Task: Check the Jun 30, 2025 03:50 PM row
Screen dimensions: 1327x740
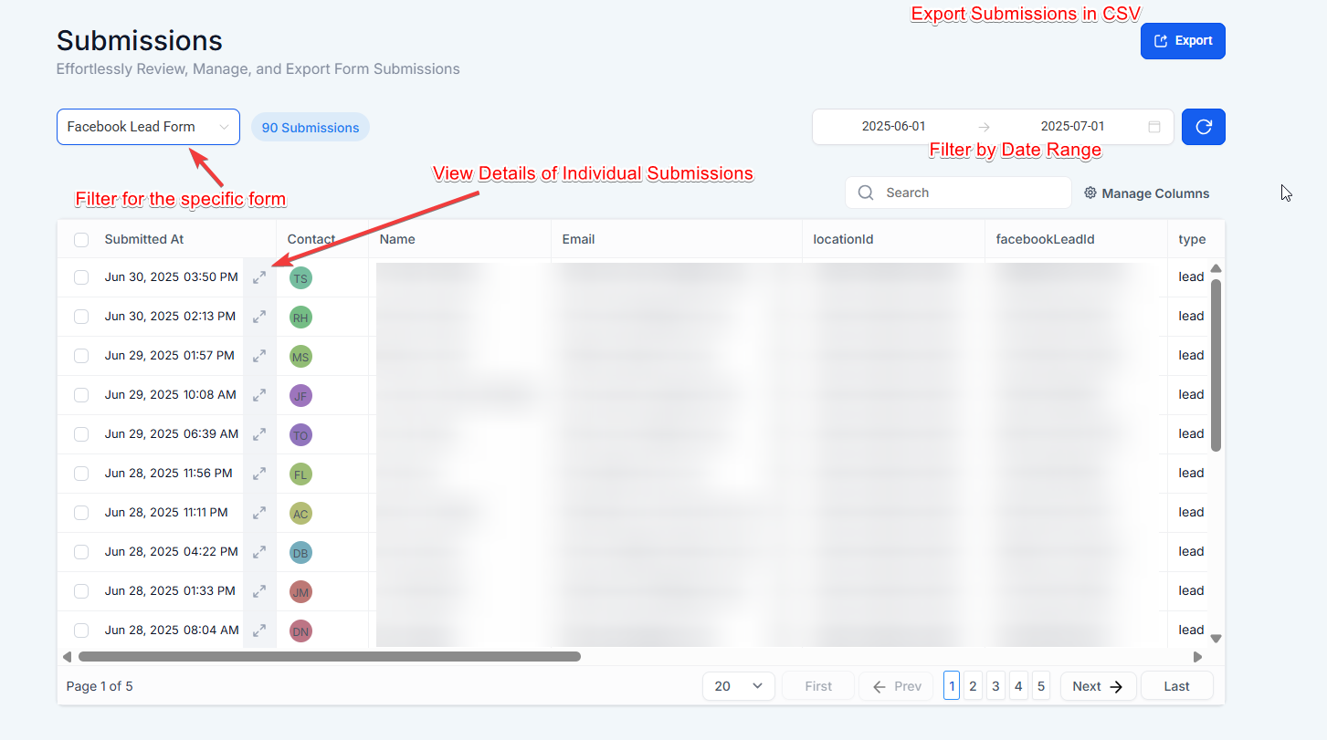Action: click(81, 277)
